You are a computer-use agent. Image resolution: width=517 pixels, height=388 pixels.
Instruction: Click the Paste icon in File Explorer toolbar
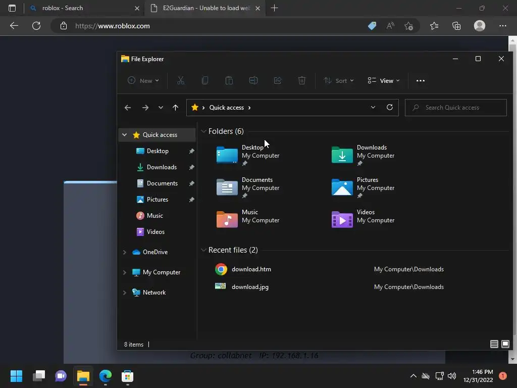pyautogui.click(x=229, y=80)
